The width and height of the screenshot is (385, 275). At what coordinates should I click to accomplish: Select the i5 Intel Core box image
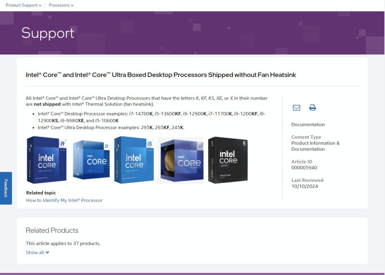pos(134,160)
